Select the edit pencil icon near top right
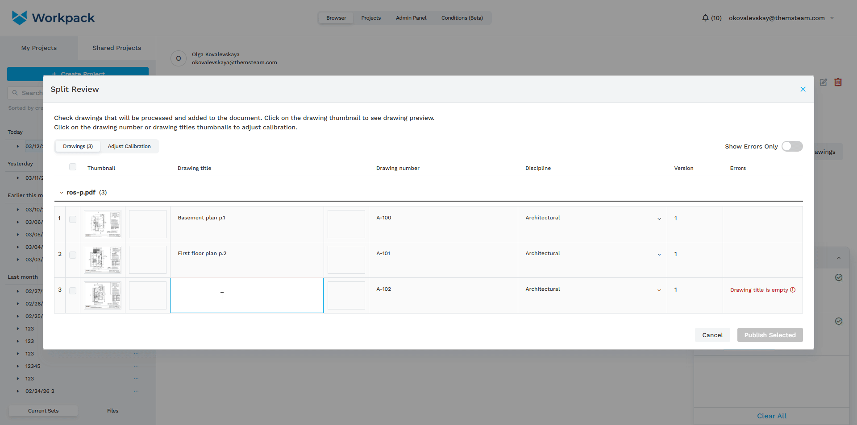Screen dimensions: 857x425 pyautogui.click(x=824, y=83)
